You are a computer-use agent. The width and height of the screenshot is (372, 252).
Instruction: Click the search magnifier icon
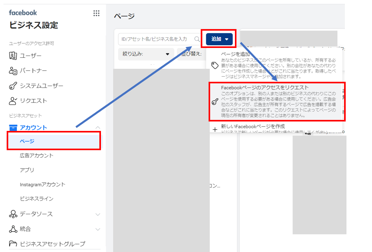tap(197, 39)
